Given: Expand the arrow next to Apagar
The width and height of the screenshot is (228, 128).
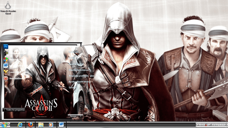Looking at the screenshot, I should pos(81,116).
